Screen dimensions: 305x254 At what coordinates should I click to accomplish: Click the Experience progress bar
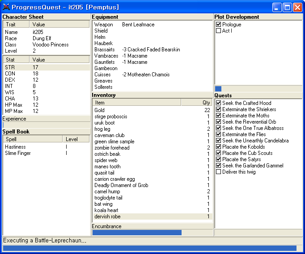[x=47, y=125]
